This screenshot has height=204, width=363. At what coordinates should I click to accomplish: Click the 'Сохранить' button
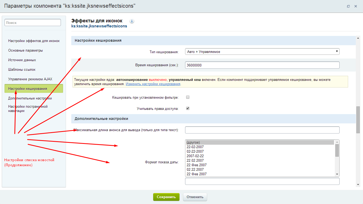click(166, 197)
